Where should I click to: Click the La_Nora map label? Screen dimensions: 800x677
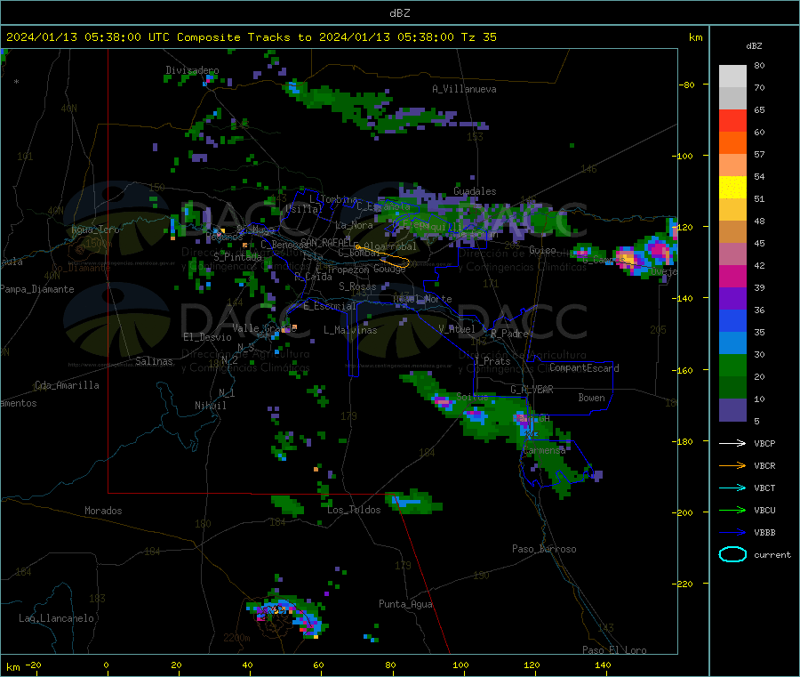354,225
